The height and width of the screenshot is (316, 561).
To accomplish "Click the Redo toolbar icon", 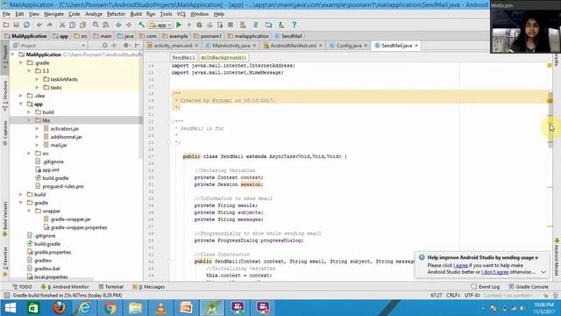I will 49,25.
